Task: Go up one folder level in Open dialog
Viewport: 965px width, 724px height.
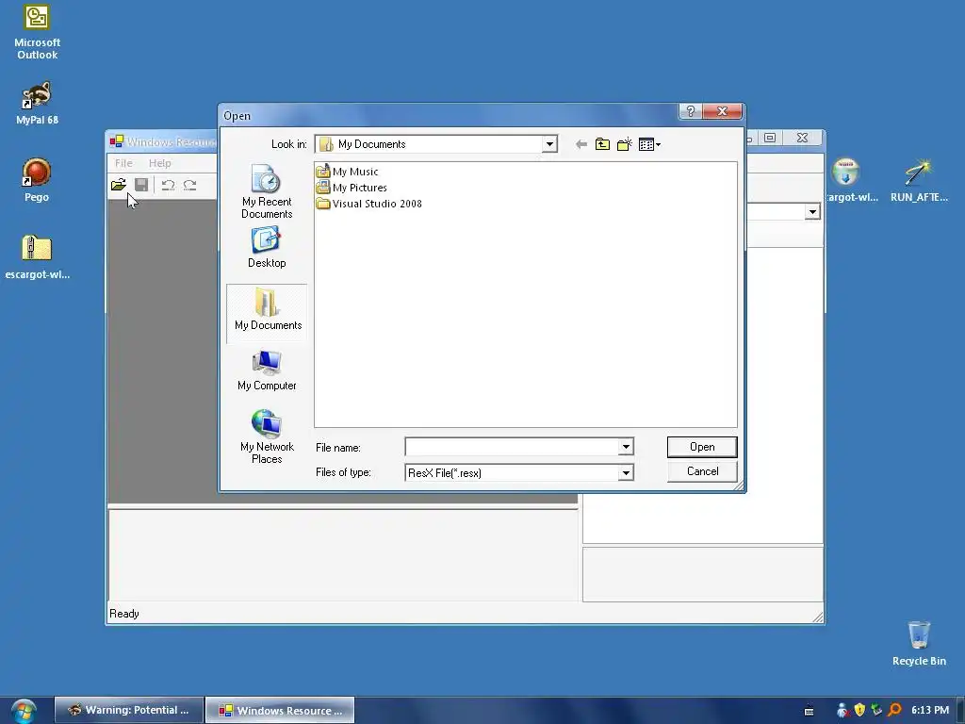Action: (x=602, y=144)
